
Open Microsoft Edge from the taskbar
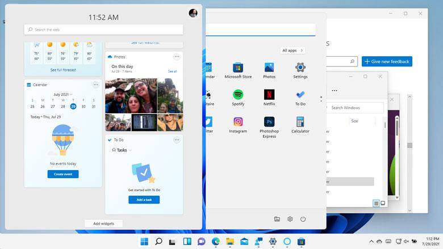pos(216,242)
